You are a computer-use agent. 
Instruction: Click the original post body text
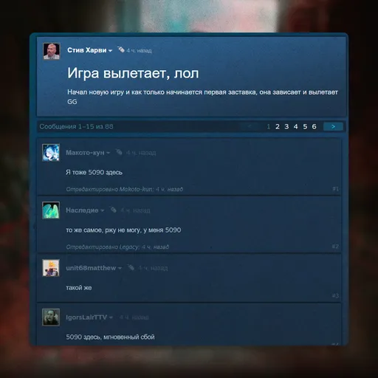tap(202, 97)
